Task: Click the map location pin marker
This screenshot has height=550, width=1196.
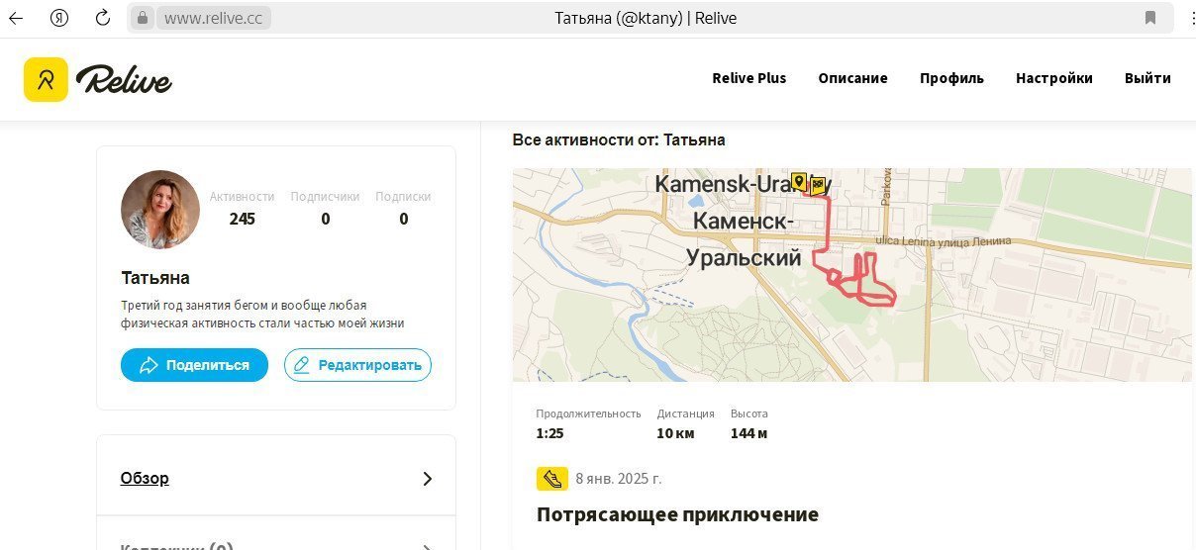Action: click(798, 181)
